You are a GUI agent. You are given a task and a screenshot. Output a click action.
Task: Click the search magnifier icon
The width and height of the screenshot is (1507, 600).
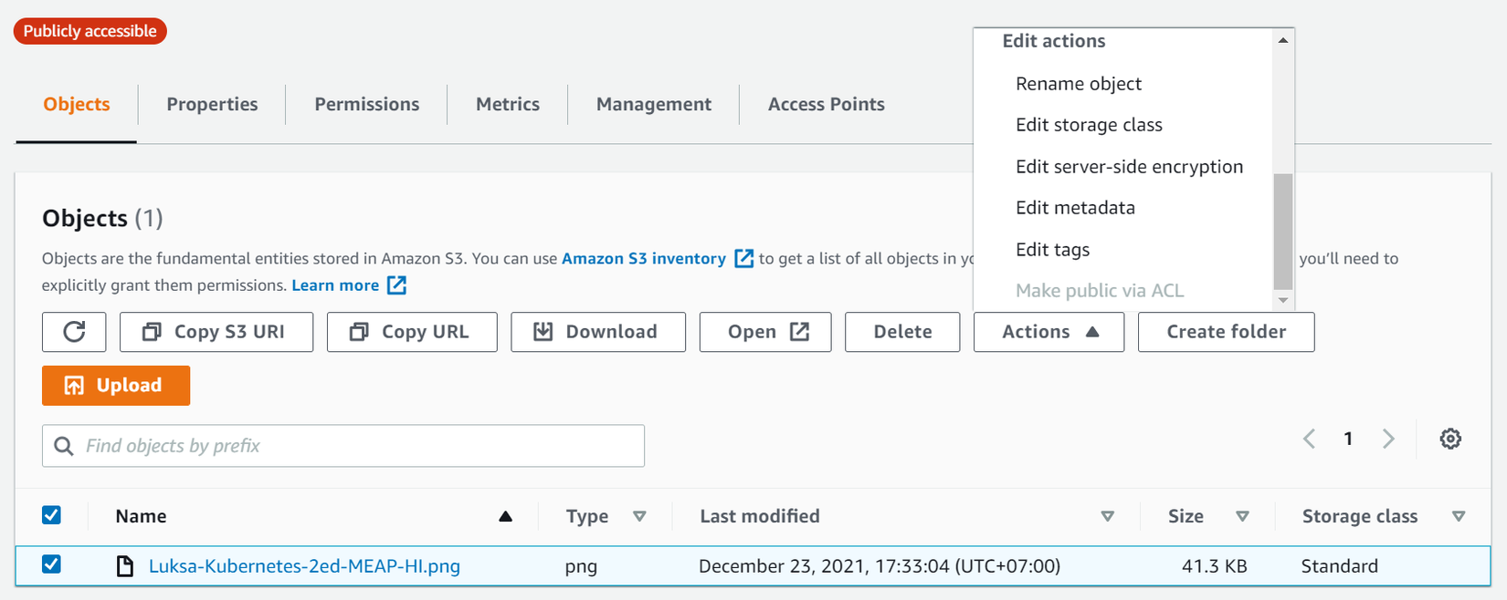[64, 446]
